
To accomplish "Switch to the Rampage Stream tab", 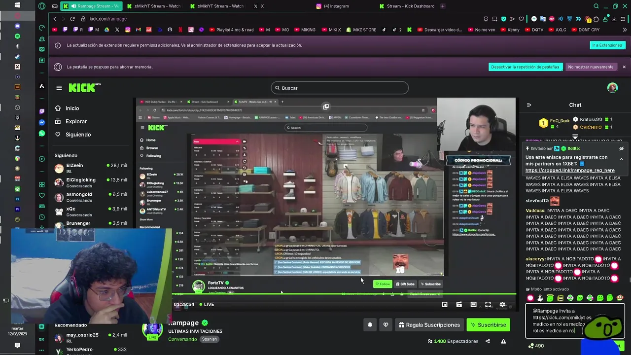I will tap(90, 6).
